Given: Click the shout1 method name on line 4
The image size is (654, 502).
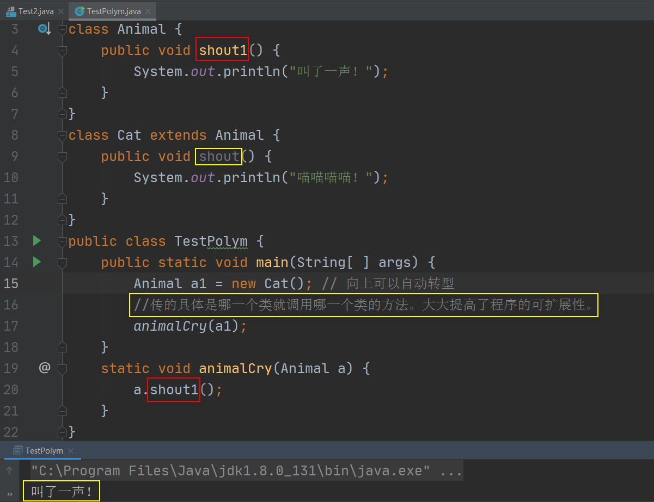Looking at the screenshot, I should coord(223,50).
